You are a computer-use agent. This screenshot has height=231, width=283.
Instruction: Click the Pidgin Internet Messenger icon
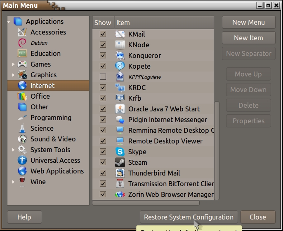pos(120,120)
